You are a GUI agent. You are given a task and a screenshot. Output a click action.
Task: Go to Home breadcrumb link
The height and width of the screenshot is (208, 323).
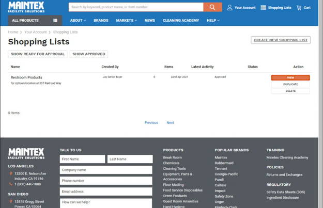13,32
